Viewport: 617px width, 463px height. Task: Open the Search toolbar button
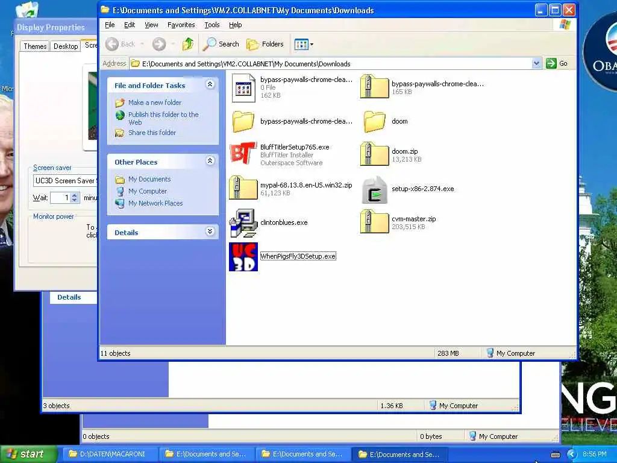(x=221, y=44)
